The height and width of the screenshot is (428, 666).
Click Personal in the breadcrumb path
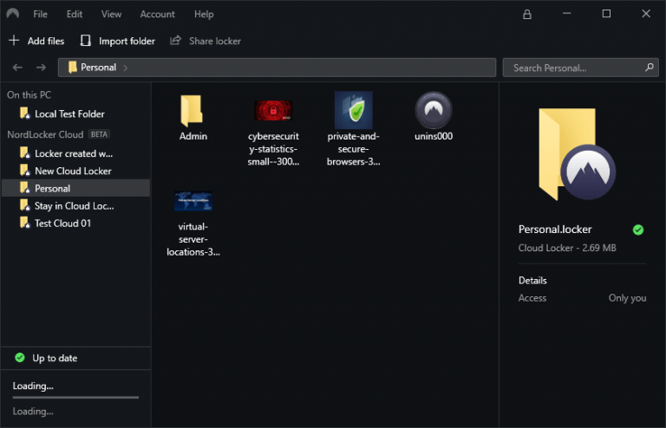coord(99,68)
